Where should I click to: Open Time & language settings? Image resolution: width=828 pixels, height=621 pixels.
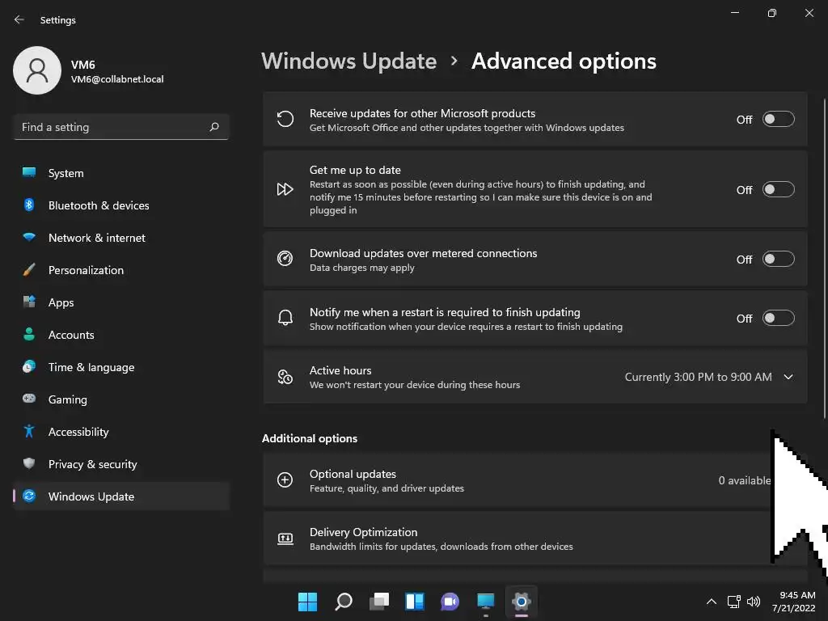pyautogui.click(x=121, y=366)
